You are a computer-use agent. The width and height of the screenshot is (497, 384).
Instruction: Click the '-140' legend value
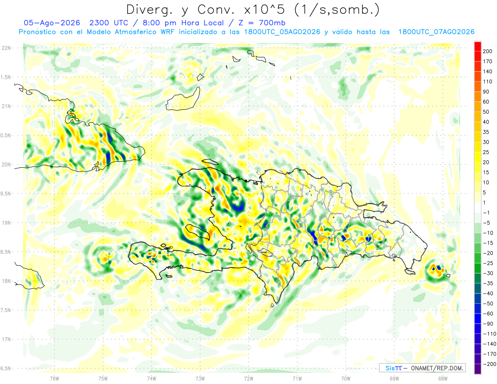click(x=490, y=344)
